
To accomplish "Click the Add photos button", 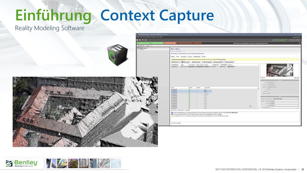I will [175, 62].
